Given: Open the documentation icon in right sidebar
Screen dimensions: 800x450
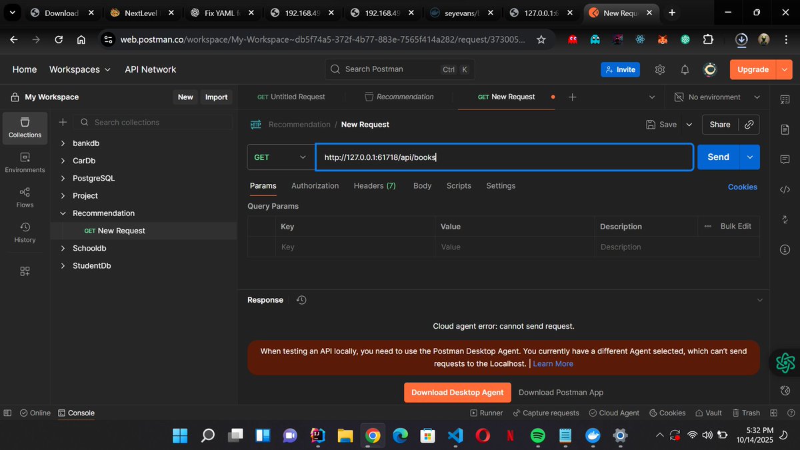Looking at the screenshot, I should [x=785, y=129].
